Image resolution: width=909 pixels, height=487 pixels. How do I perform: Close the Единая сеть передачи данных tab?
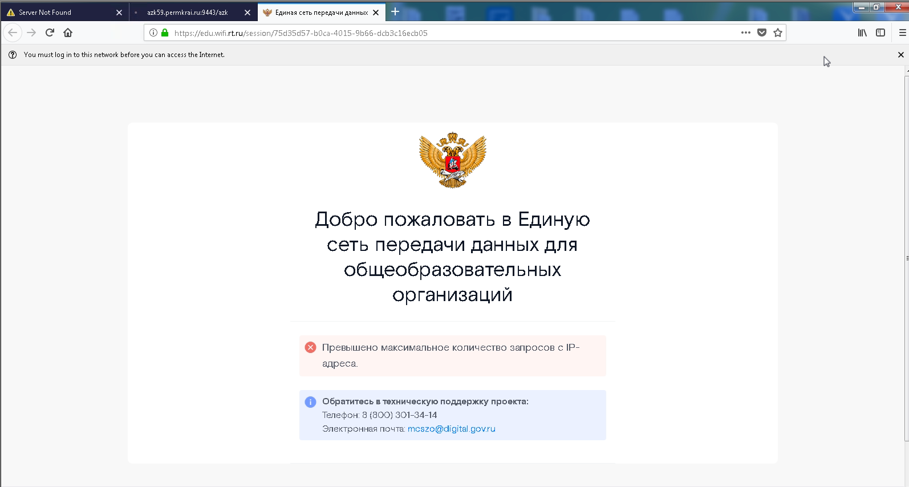pos(375,12)
